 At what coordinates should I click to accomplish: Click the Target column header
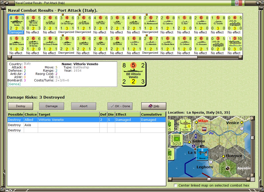click(x=69, y=114)
